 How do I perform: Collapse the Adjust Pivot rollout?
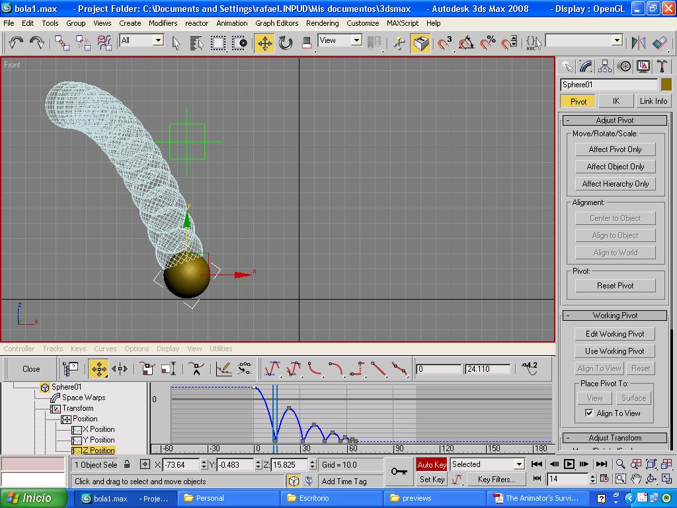[615, 120]
